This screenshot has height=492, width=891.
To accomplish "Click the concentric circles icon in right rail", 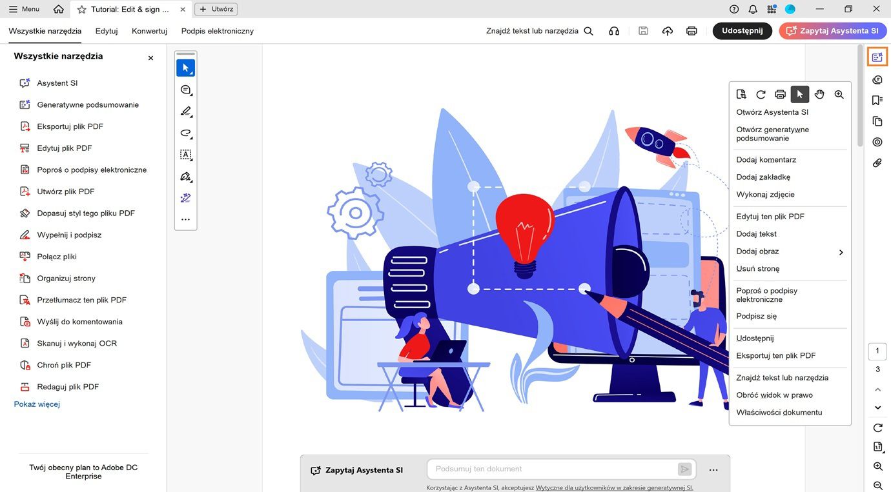I will pyautogui.click(x=877, y=142).
